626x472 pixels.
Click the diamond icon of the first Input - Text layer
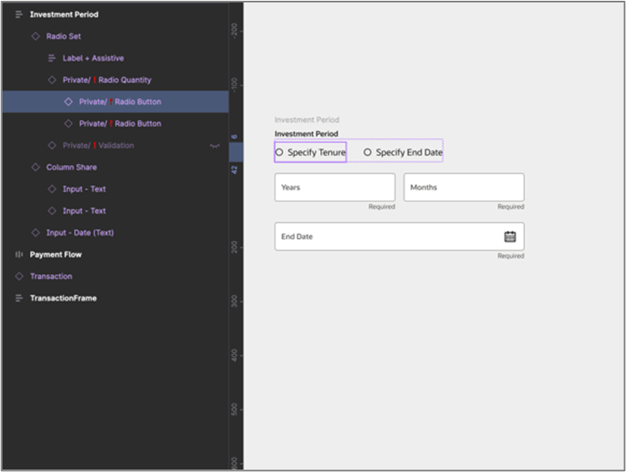pos(52,189)
